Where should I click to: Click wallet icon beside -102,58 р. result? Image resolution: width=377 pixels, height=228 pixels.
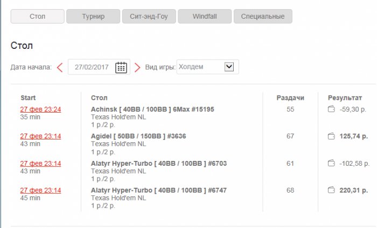332,163
